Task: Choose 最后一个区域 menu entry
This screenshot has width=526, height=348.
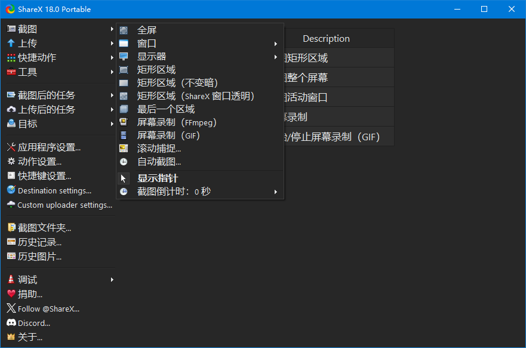Action: tap(200, 109)
